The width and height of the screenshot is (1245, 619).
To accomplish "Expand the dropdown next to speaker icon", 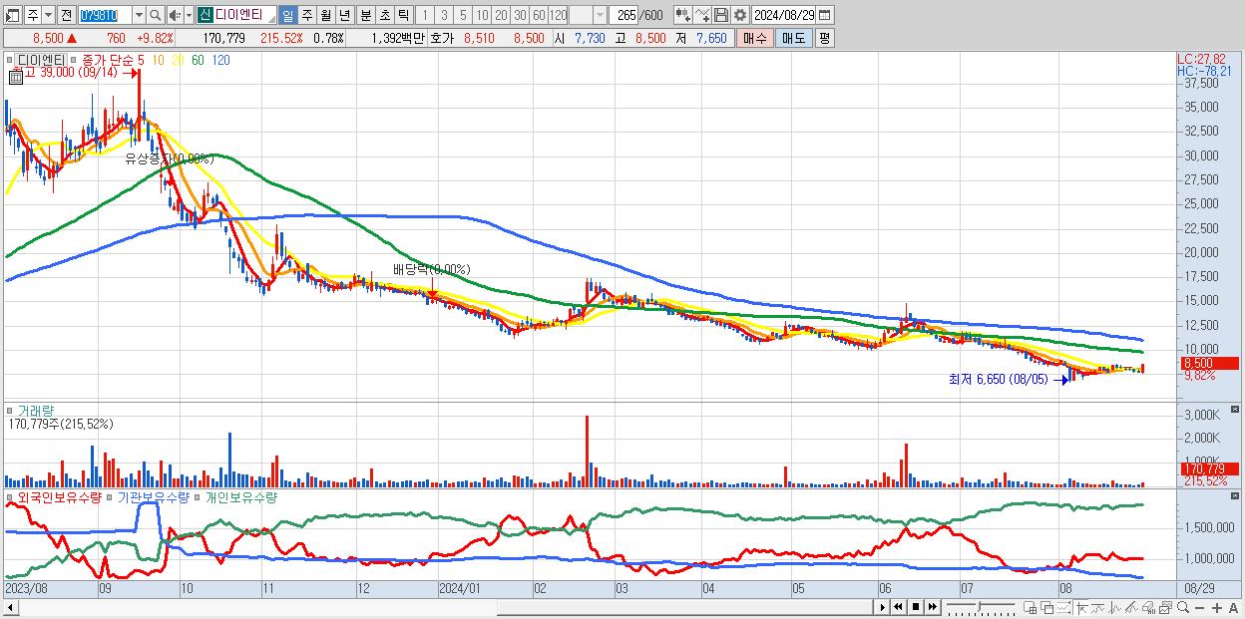I will [x=188, y=15].
